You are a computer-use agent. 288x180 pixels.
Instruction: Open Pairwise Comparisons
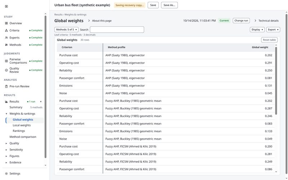18,61
